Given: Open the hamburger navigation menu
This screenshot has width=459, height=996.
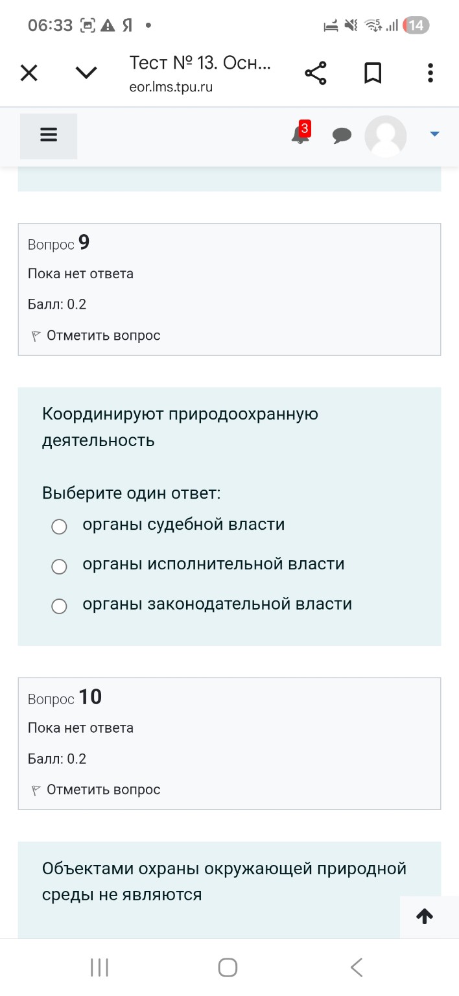Looking at the screenshot, I should 48,136.
